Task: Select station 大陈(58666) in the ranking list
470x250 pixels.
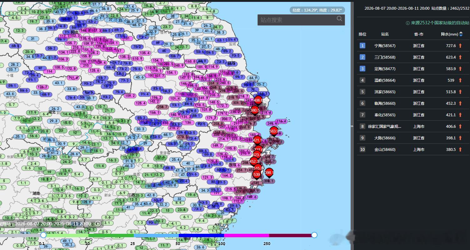Action: point(385,138)
